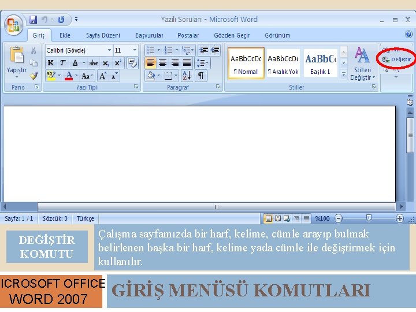Apply the Aralık Yok style

coord(283,63)
